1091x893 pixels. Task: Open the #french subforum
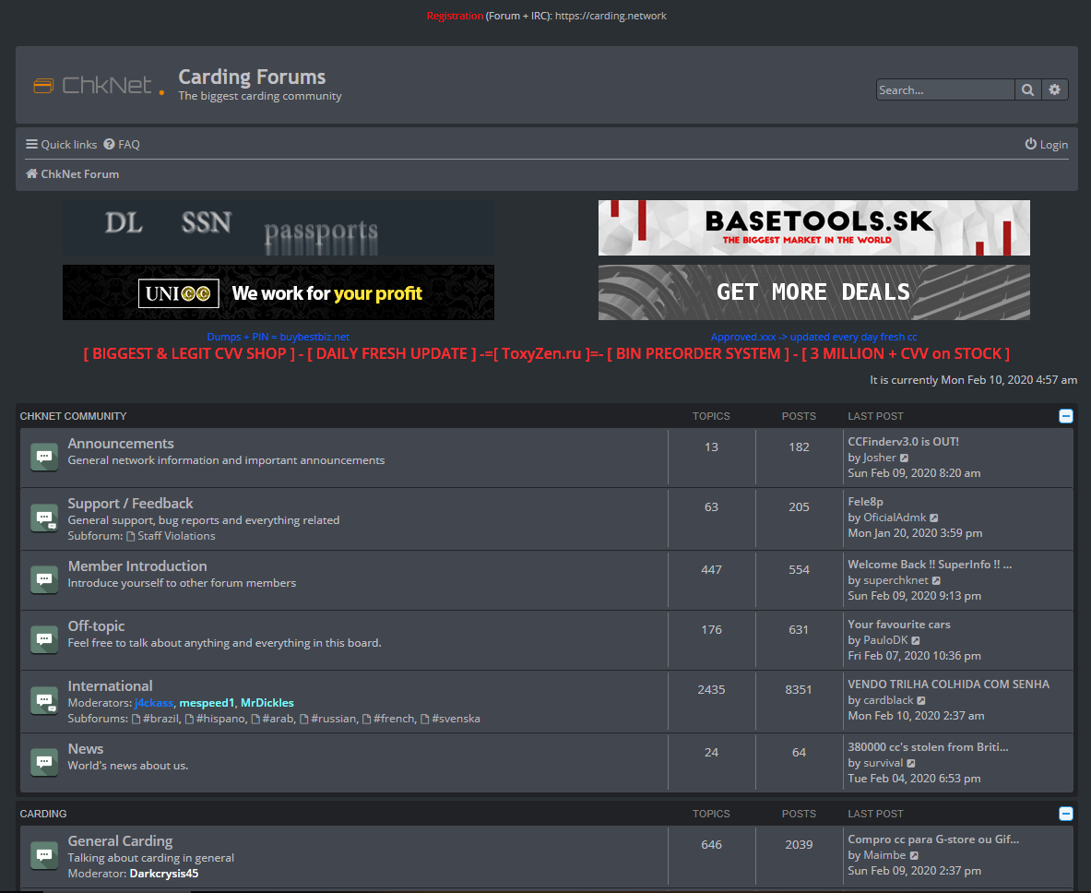388,719
